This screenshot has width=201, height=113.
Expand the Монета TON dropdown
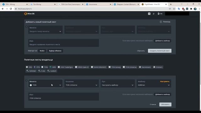(x=46, y=83)
